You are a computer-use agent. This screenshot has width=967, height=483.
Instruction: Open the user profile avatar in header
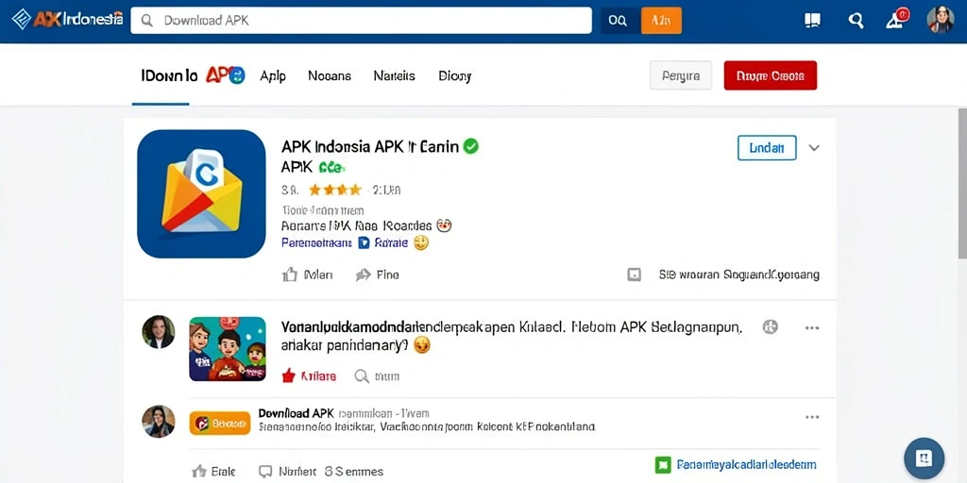(941, 20)
